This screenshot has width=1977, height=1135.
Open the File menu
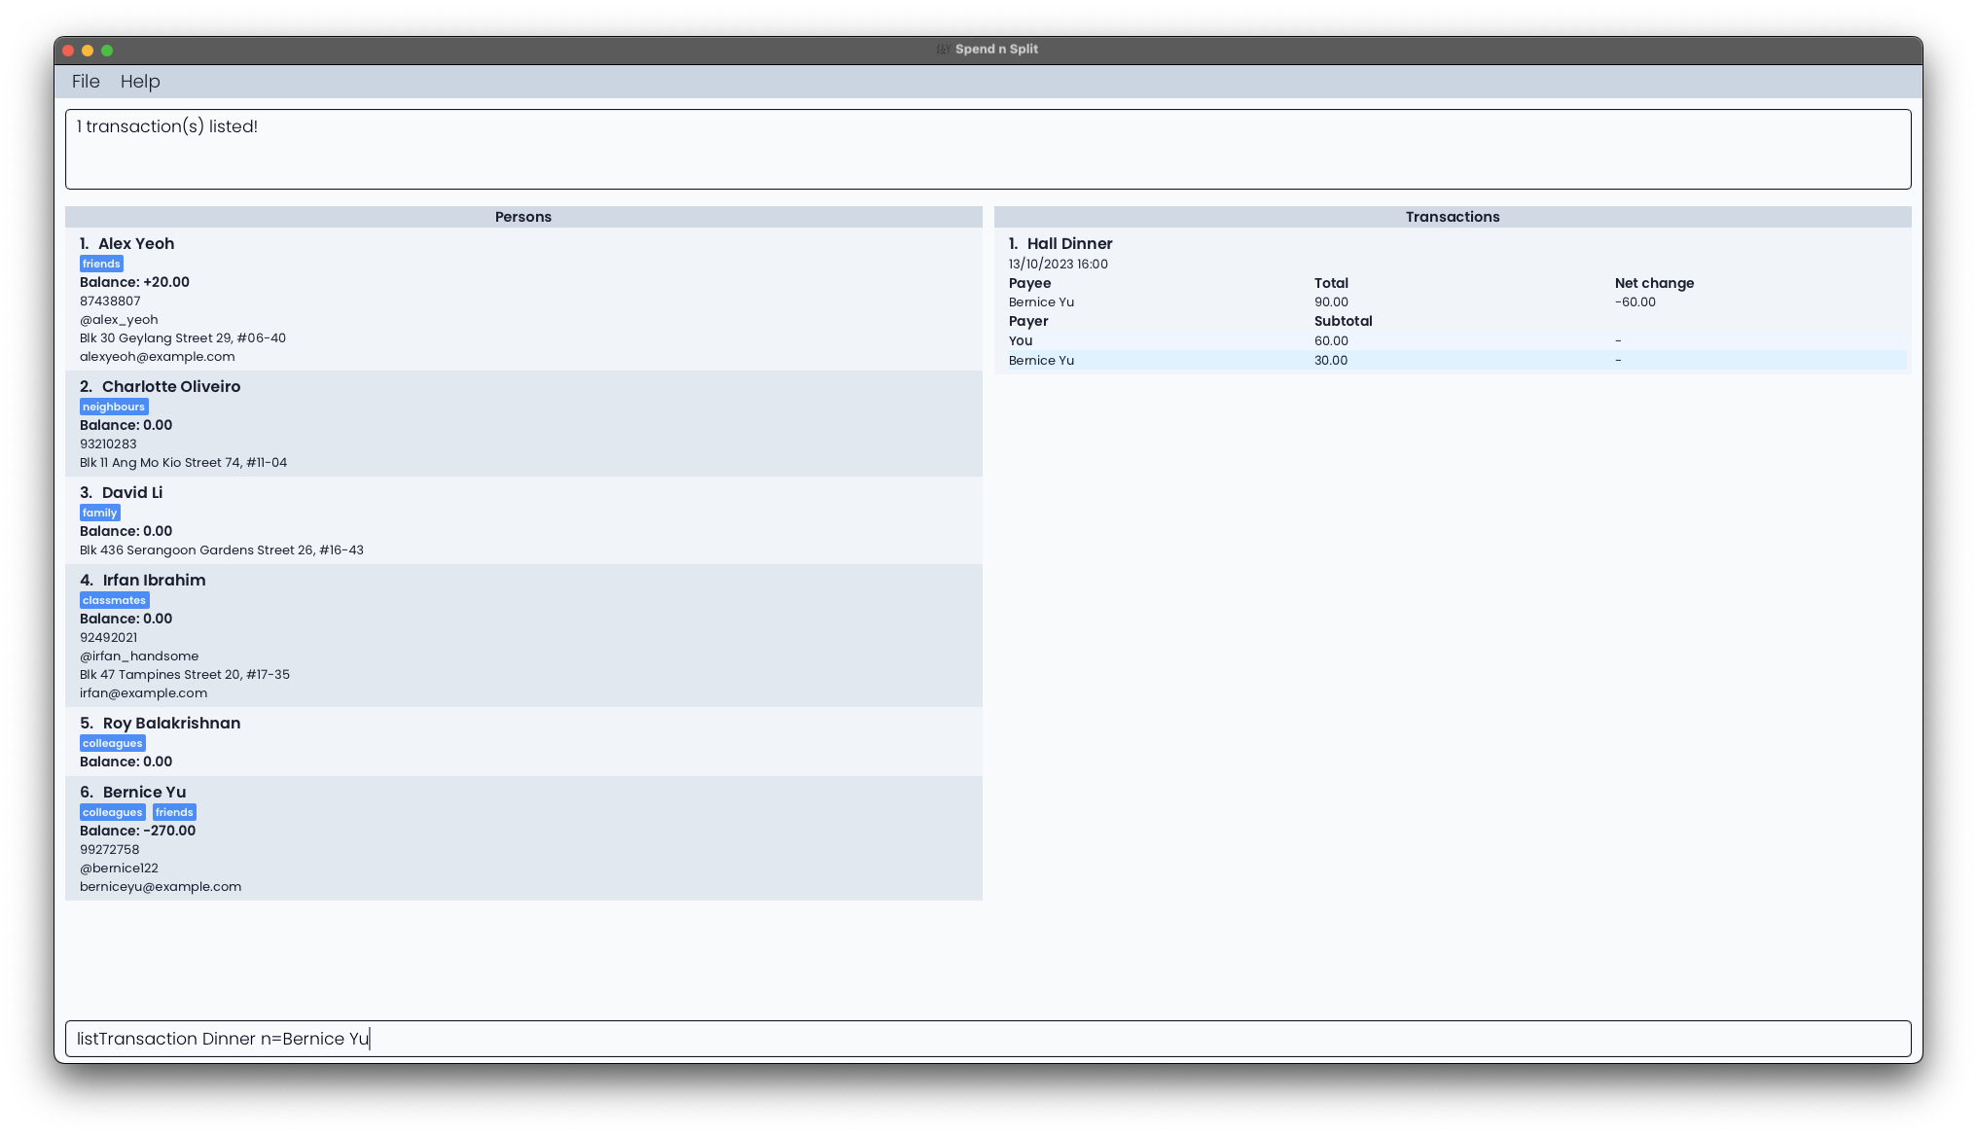click(85, 80)
